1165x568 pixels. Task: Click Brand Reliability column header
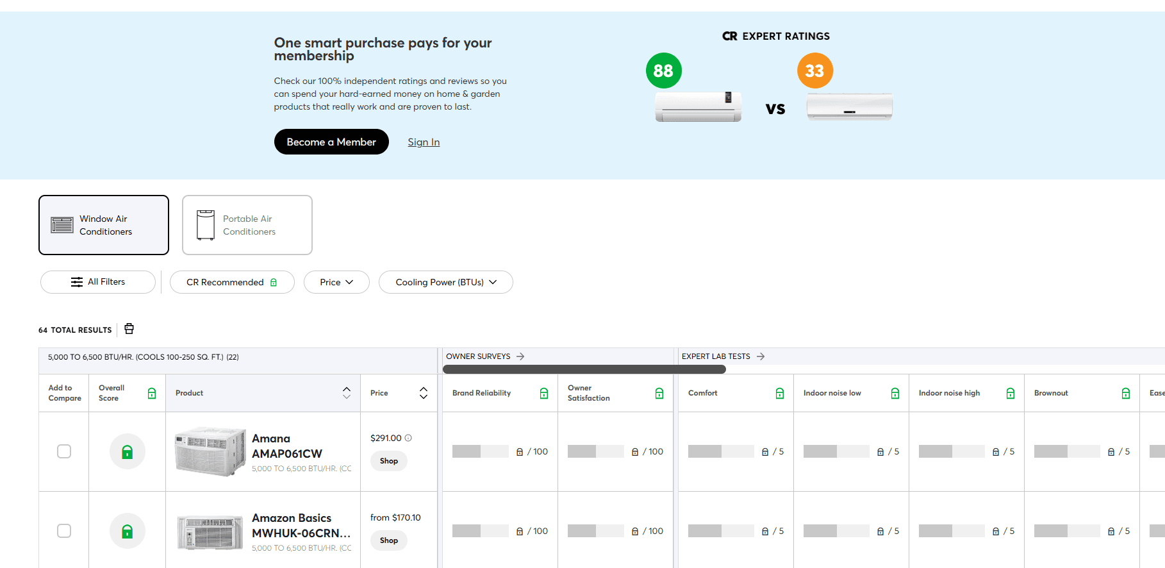pos(481,393)
